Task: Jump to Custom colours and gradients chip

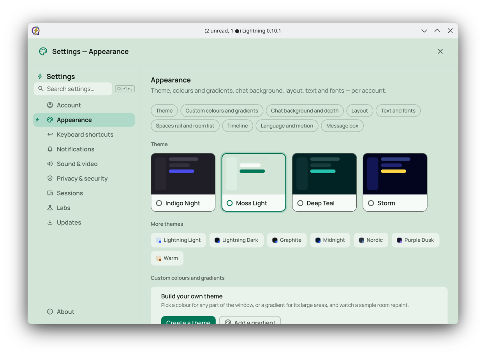Action: [x=222, y=111]
